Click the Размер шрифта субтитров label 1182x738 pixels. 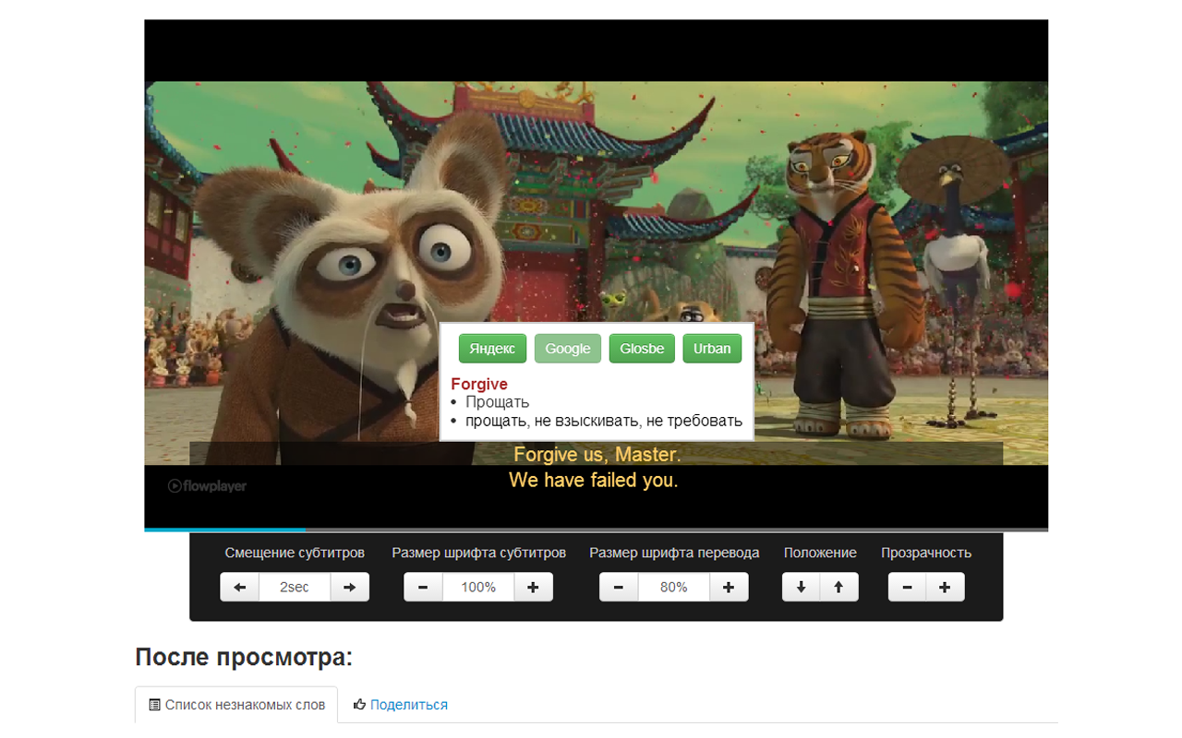(478, 553)
